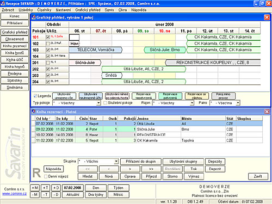The height and width of the screenshot is (204, 272).
Task: Click the Zavřít button
Action: [x=258, y=176]
